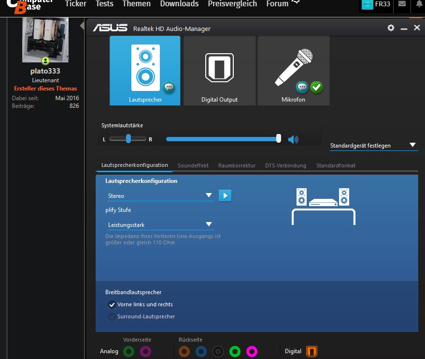Open the Ticker menu in the forum header
This screenshot has width=425, height=359.
pyautogui.click(x=76, y=4)
